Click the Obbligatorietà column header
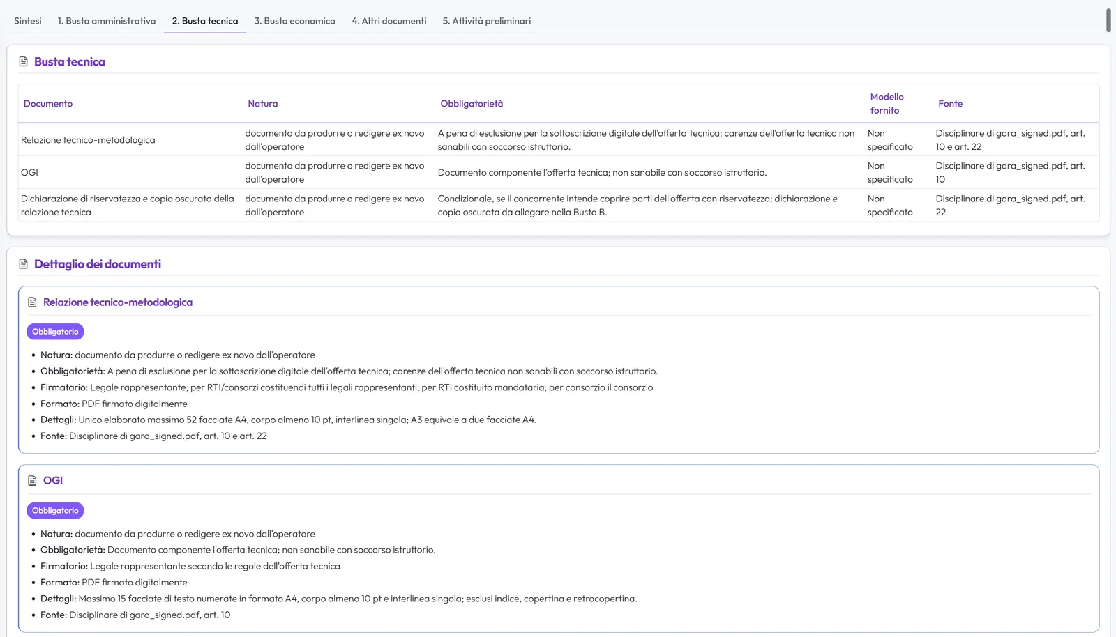The height and width of the screenshot is (637, 1116). [472, 104]
